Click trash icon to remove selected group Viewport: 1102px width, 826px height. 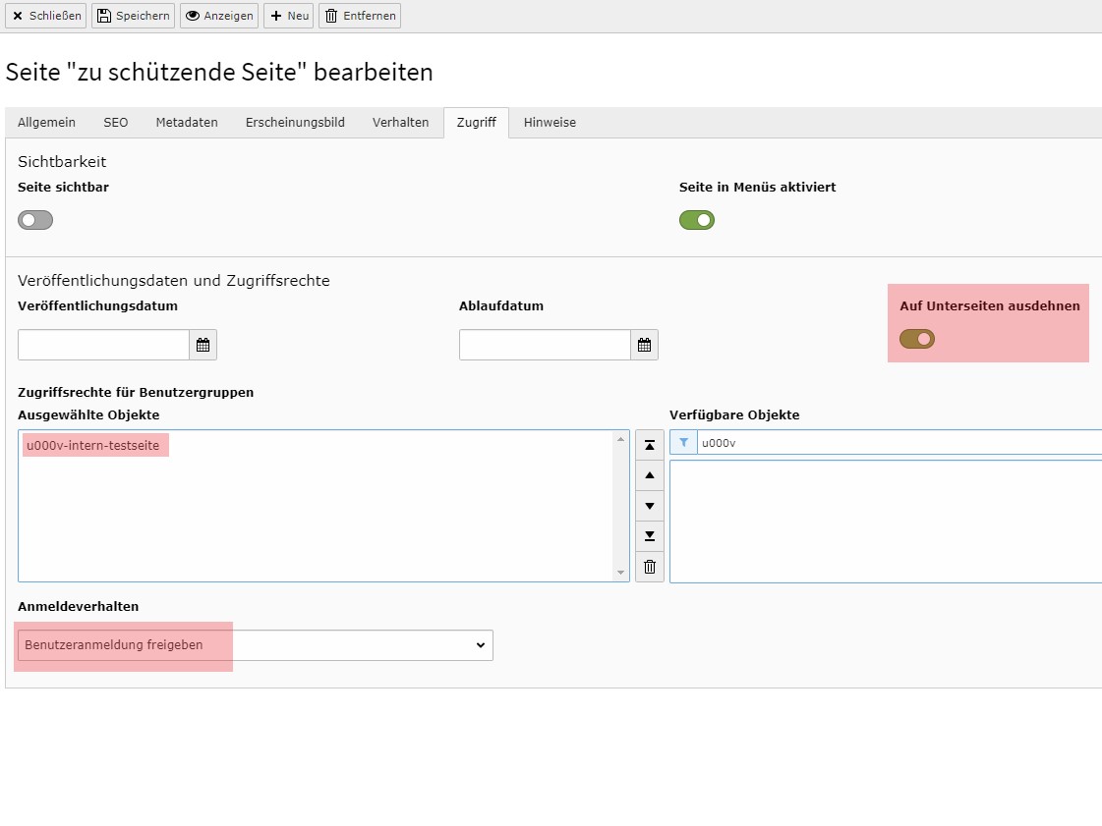click(650, 567)
